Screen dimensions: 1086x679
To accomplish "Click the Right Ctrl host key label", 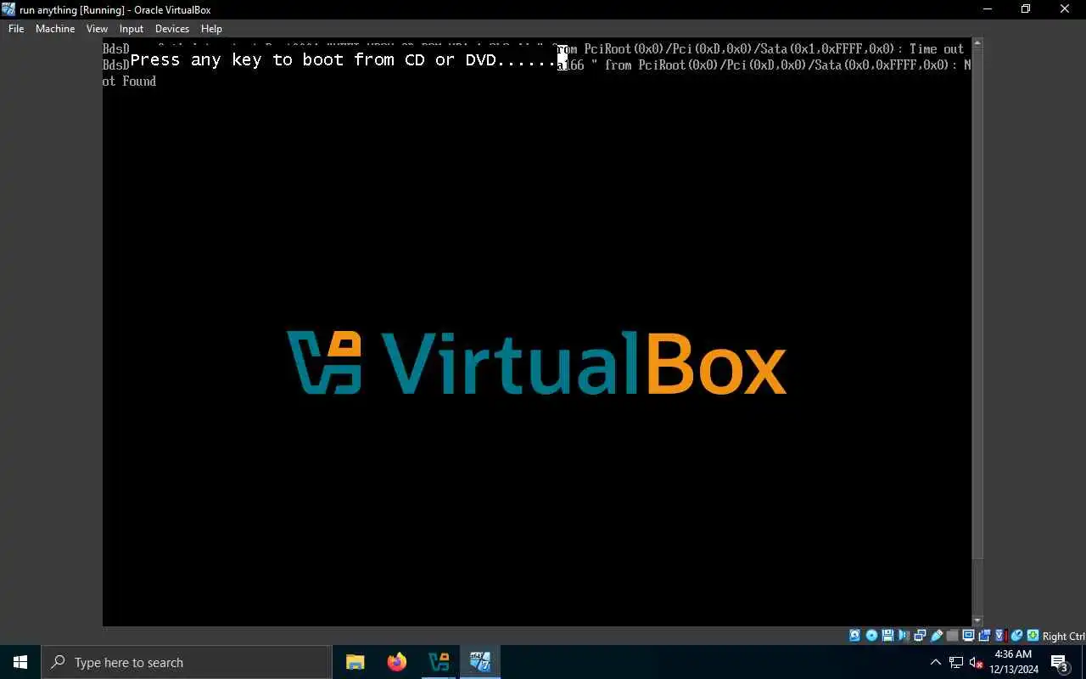I will (1063, 637).
